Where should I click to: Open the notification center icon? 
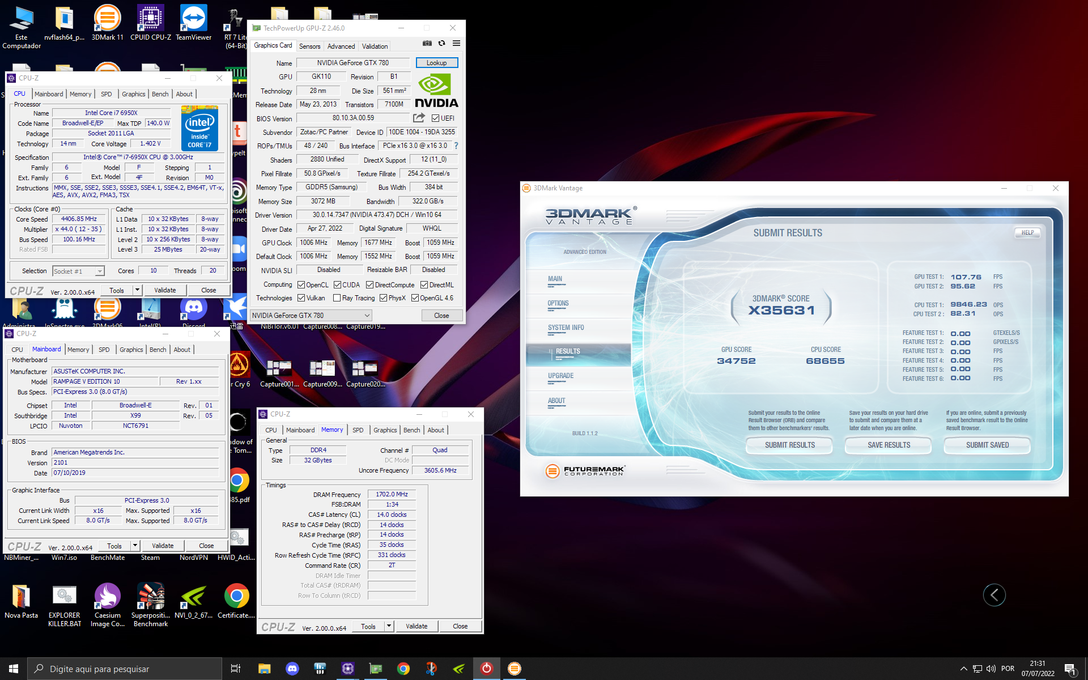[1070, 669]
